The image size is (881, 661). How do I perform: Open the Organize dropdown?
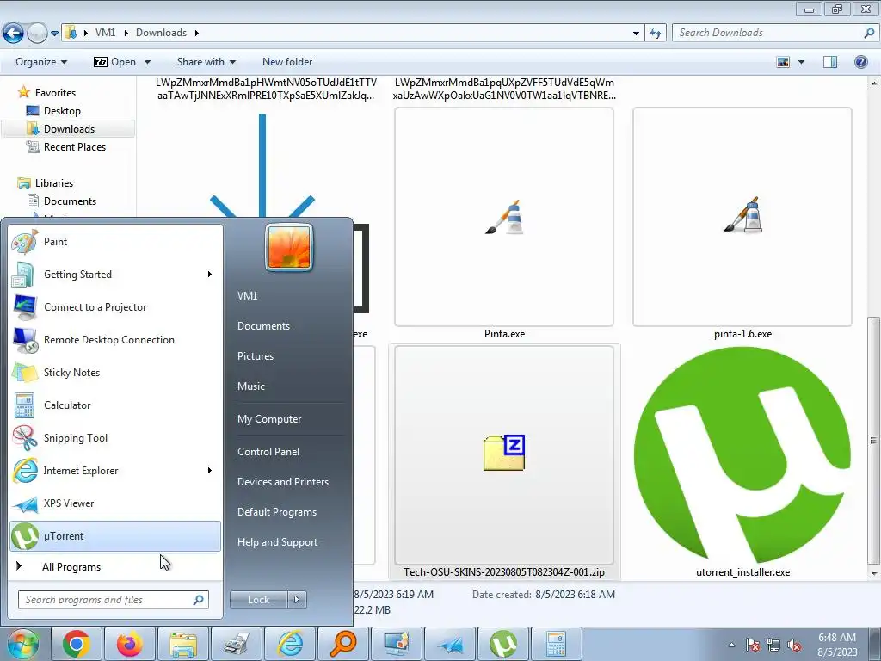41,62
